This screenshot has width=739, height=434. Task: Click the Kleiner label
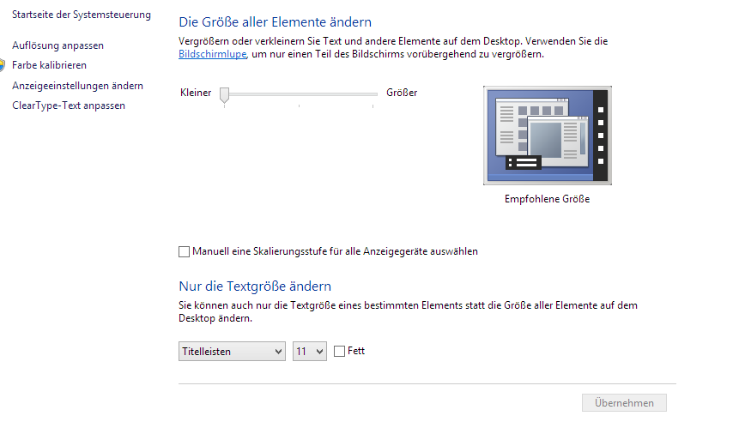pos(196,93)
